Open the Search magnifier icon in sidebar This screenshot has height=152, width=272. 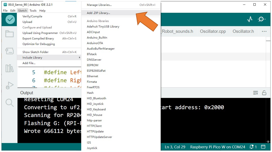tap(9, 102)
